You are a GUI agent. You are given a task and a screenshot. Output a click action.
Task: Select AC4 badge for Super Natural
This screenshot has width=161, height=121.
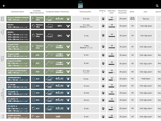pos(37,116)
